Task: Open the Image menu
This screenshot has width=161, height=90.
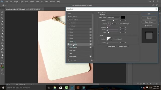Action: pyautogui.click(x=16, y=2)
